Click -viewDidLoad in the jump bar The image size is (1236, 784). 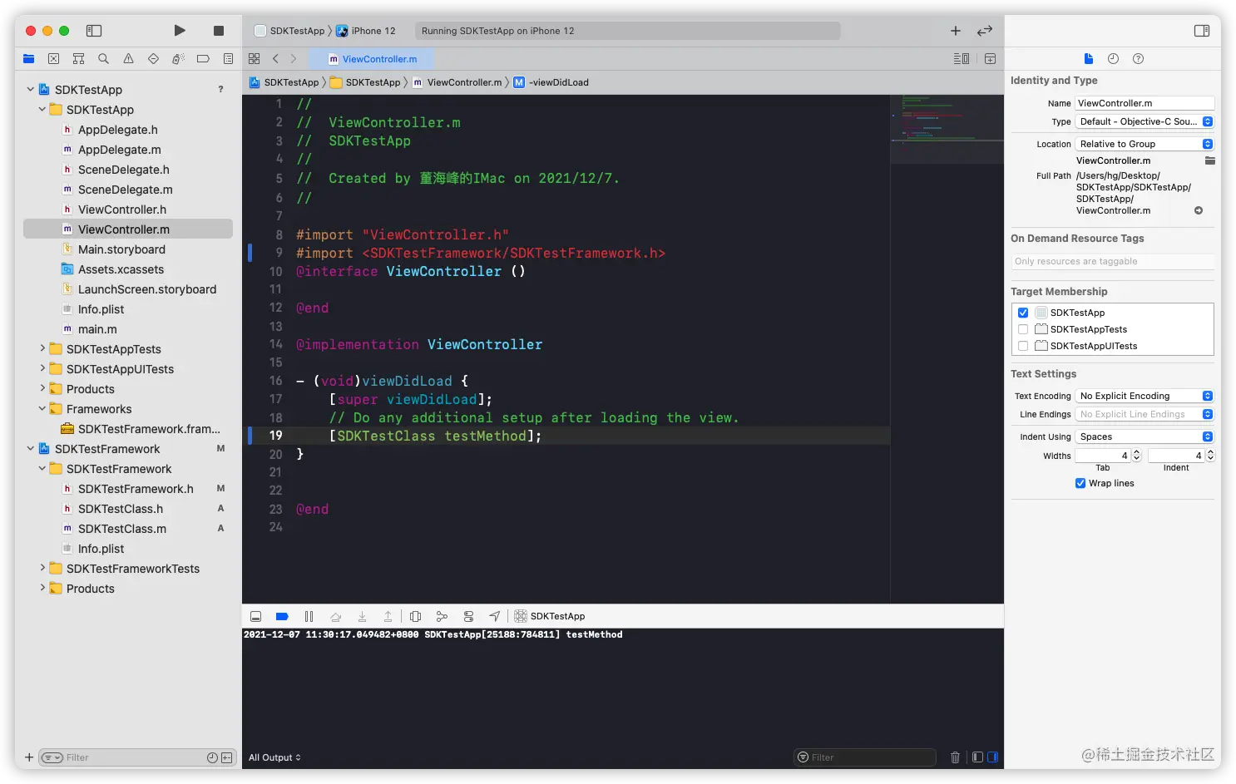click(551, 82)
